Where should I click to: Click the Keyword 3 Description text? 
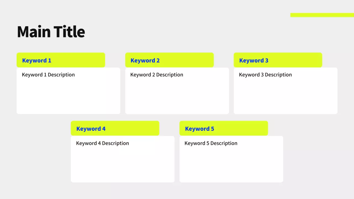tap(265, 75)
